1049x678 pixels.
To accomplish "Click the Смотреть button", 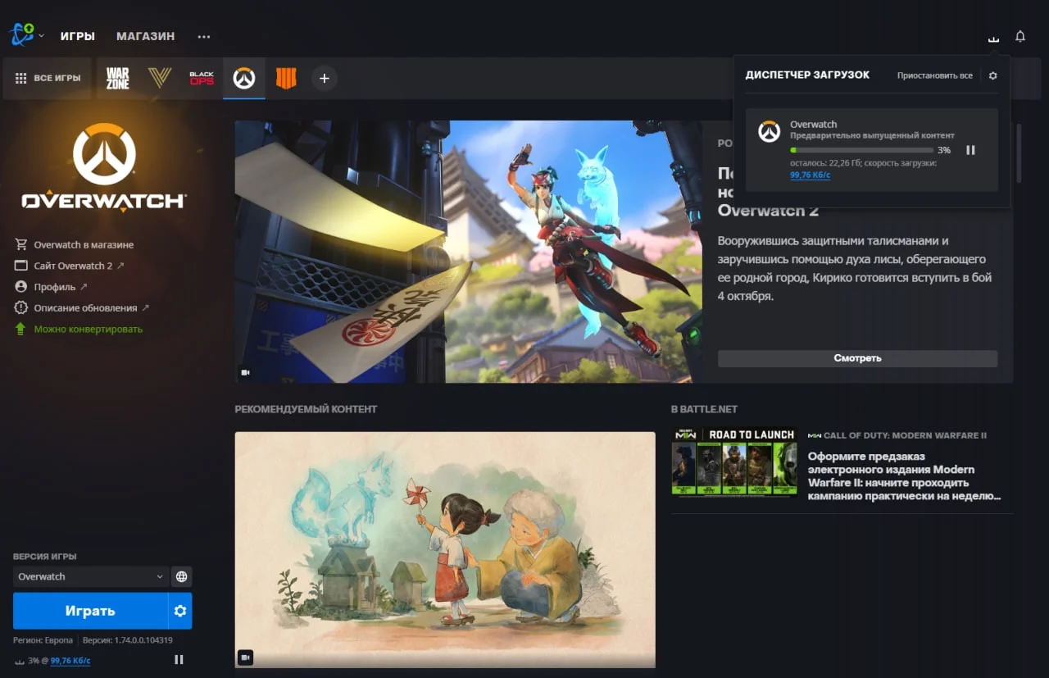I will tap(857, 358).
